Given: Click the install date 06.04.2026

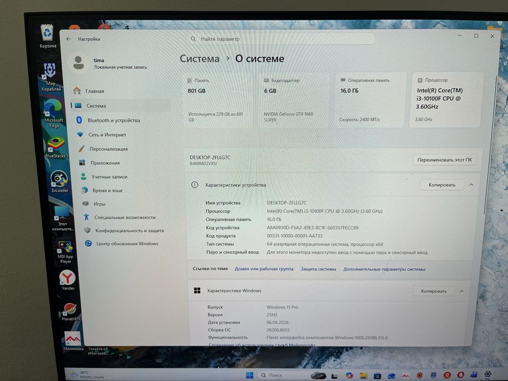Looking at the screenshot, I should pyautogui.click(x=277, y=322).
